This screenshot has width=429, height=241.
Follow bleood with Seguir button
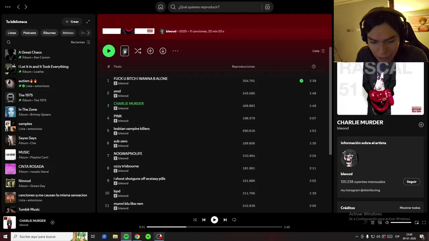click(411, 182)
